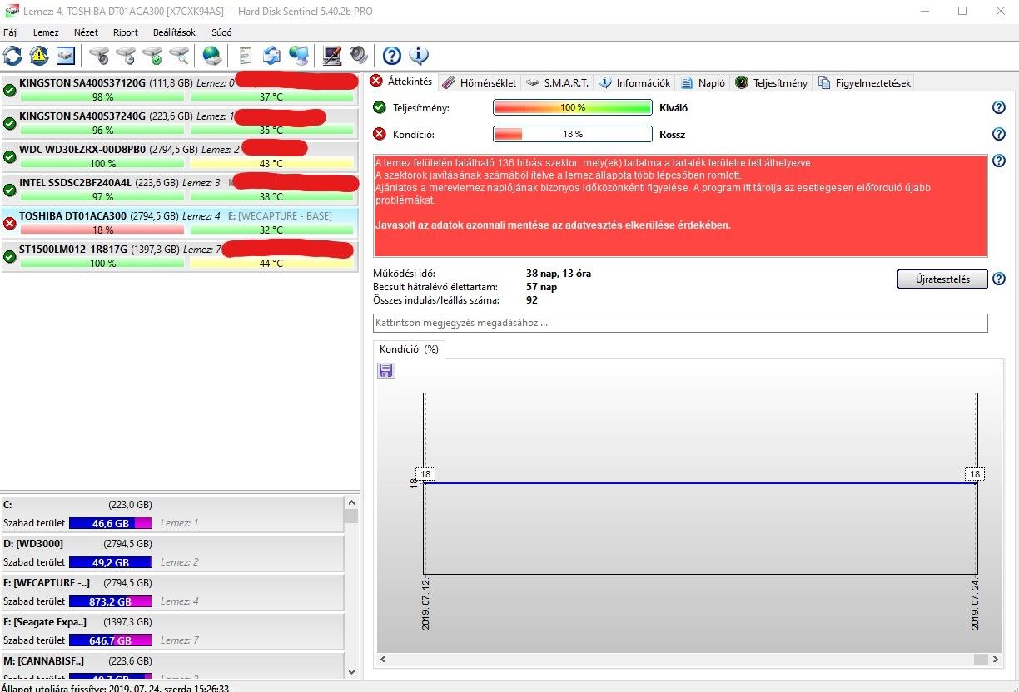The width and height of the screenshot is (1019, 692).
Task: Click the red warning message text box
Action: 680,205
